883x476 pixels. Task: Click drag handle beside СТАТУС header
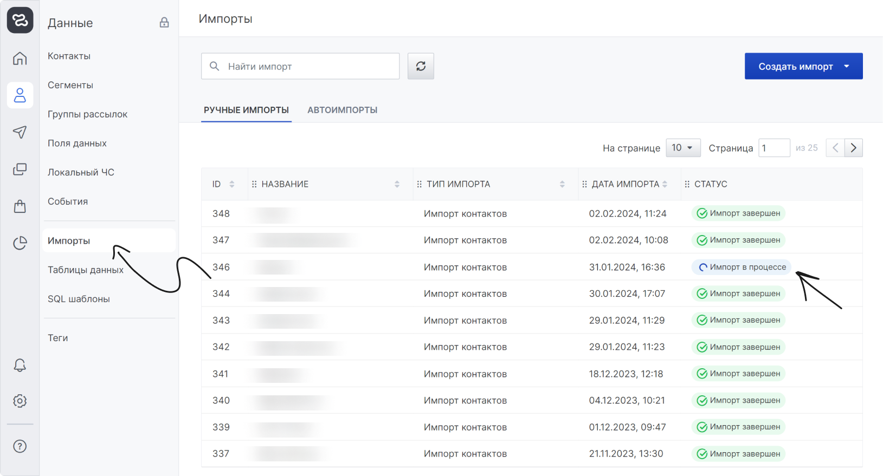[687, 184]
